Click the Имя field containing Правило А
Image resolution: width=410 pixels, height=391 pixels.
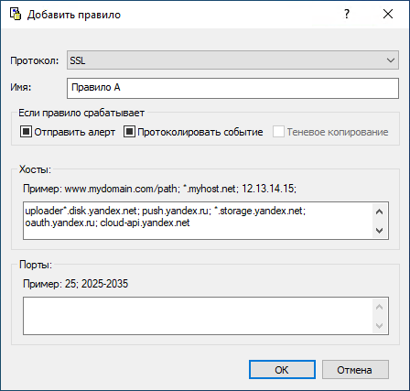pyautogui.click(x=232, y=88)
